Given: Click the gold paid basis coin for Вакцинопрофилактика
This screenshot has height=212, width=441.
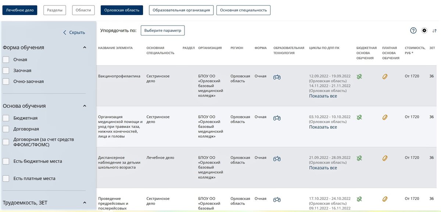Looking at the screenshot, I should (x=385, y=77).
